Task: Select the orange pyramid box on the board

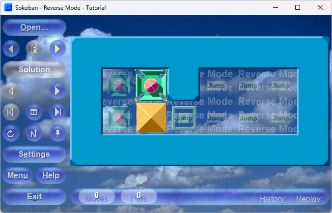Action: coord(151,118)
